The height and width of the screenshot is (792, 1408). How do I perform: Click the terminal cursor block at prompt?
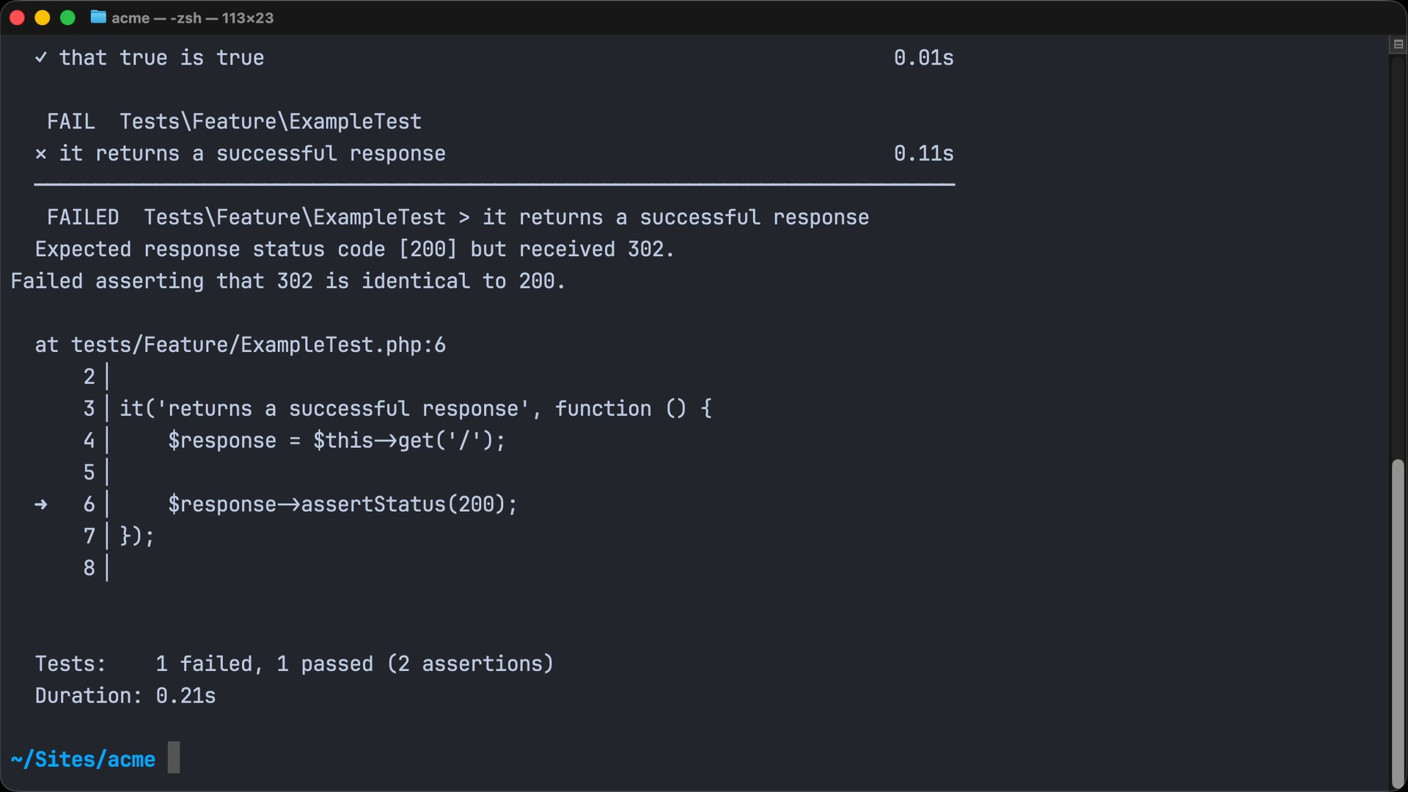[174, 758]
